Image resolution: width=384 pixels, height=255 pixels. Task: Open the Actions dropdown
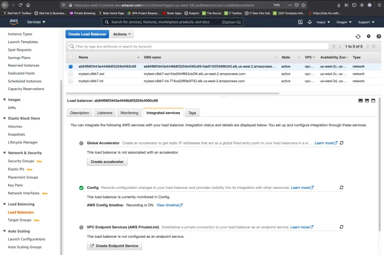[x=122, y=35]
